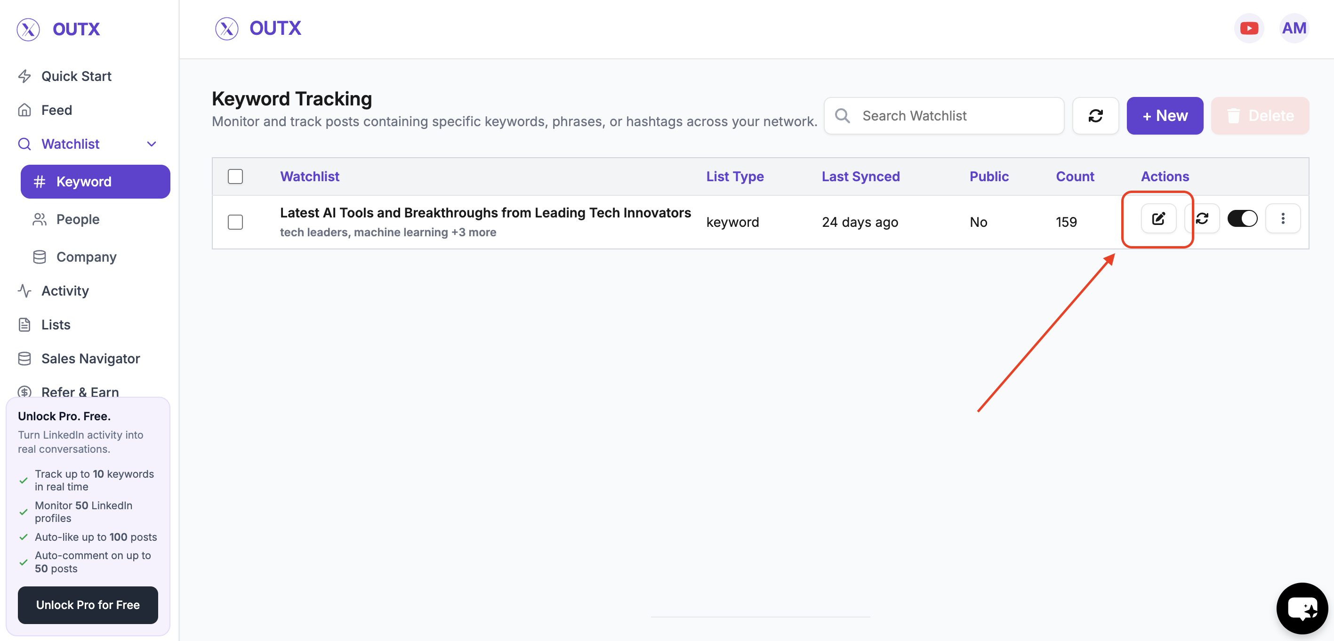Viewport: 1334px width, 641px height.
Task: Click the edit pencil icon in Actions
Action: (x=1158, y=219)
